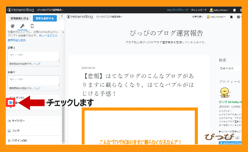Open blog name dropdown in top black bar
This screenshot has width=248, height=152.
pos(50,10)
